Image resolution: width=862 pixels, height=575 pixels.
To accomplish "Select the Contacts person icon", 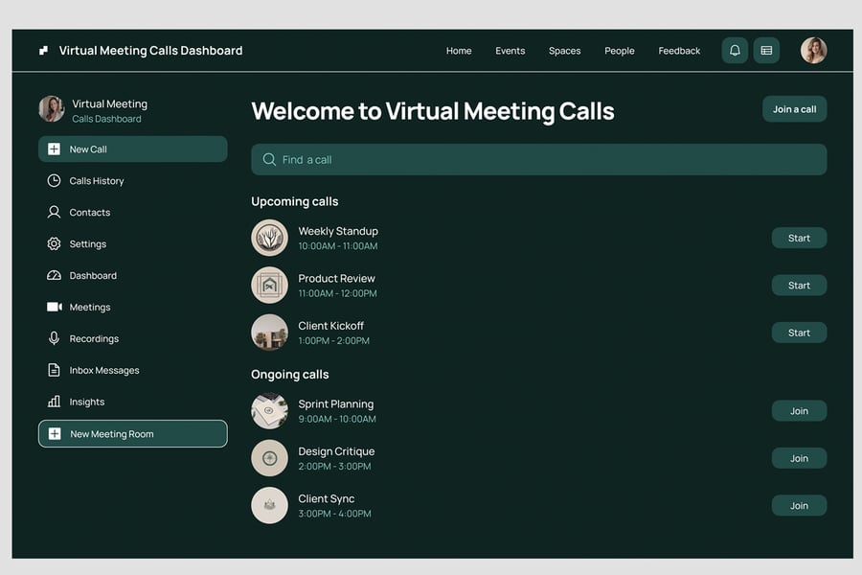I will tap(54, 213).
